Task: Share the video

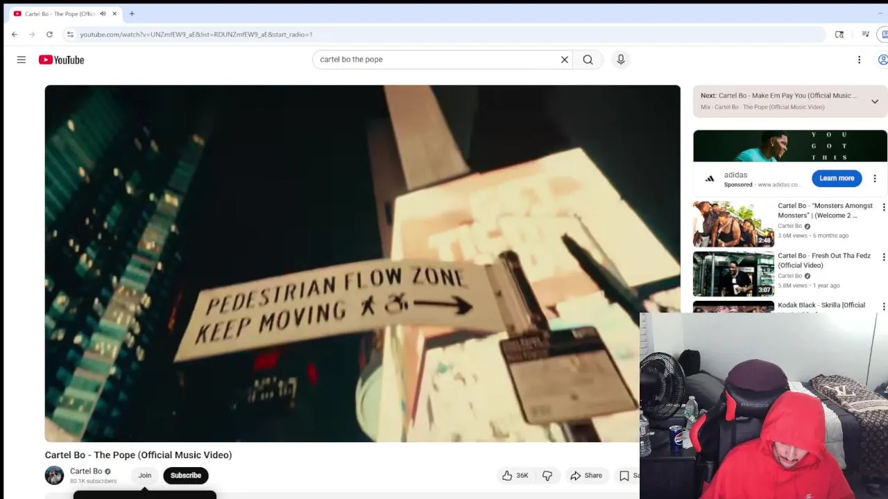Action: coord(586,475)
